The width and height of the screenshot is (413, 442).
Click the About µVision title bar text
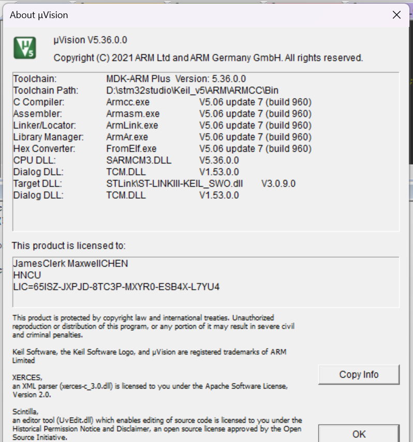pyautogui.click(x=39, y=15)
